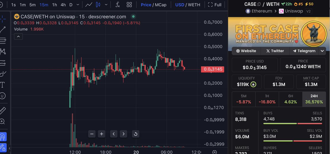The width and height of the screenshot is (330, 154).
Task: Select the 15m timeframe
Action: tap(44, 5)
